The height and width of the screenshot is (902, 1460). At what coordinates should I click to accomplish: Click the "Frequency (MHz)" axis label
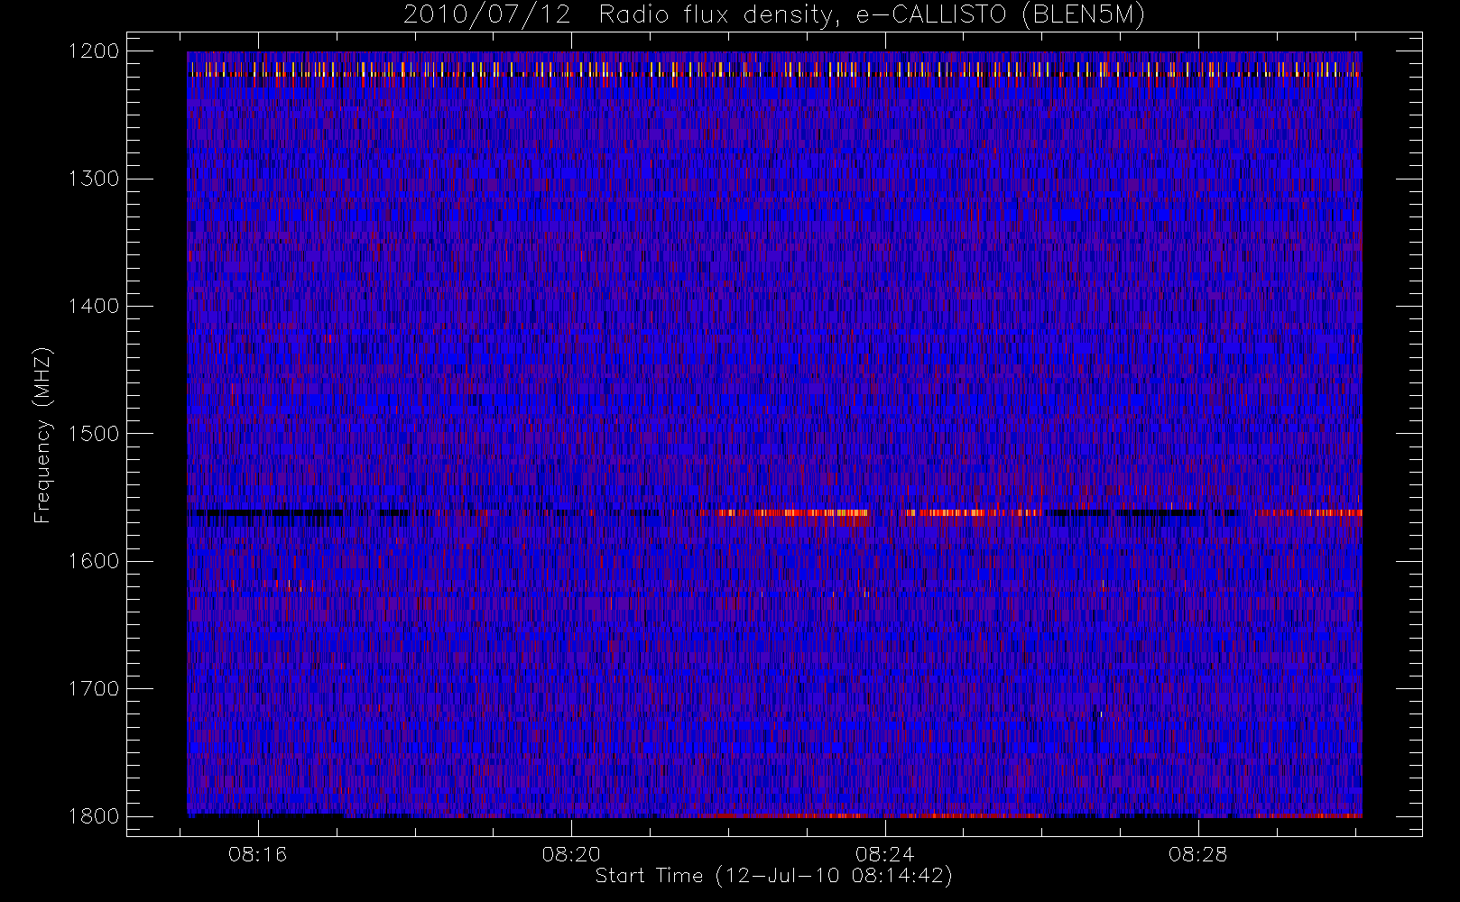tap(42, 435)
